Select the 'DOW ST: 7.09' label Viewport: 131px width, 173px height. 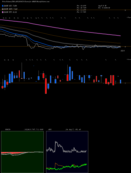pyautogui.click(x=10, y=6)
